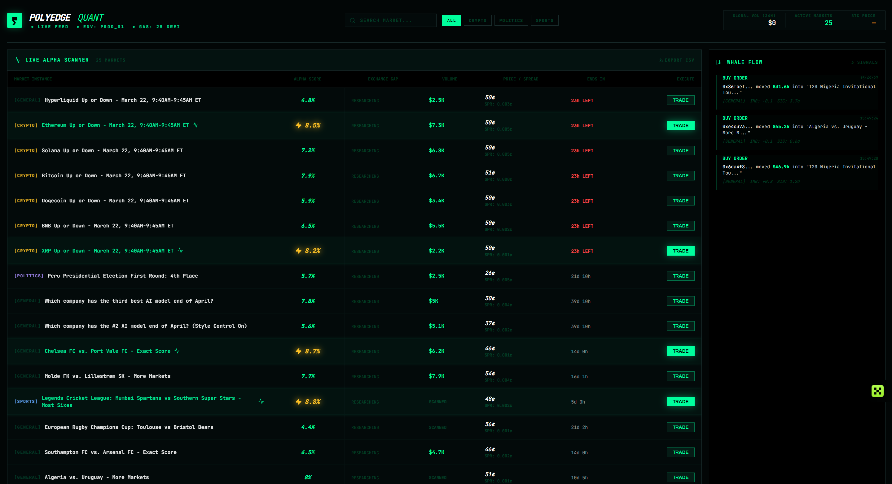Click lightning bolt icon next to 8.7% score
The image size is (892, 484).
point(298,351)
